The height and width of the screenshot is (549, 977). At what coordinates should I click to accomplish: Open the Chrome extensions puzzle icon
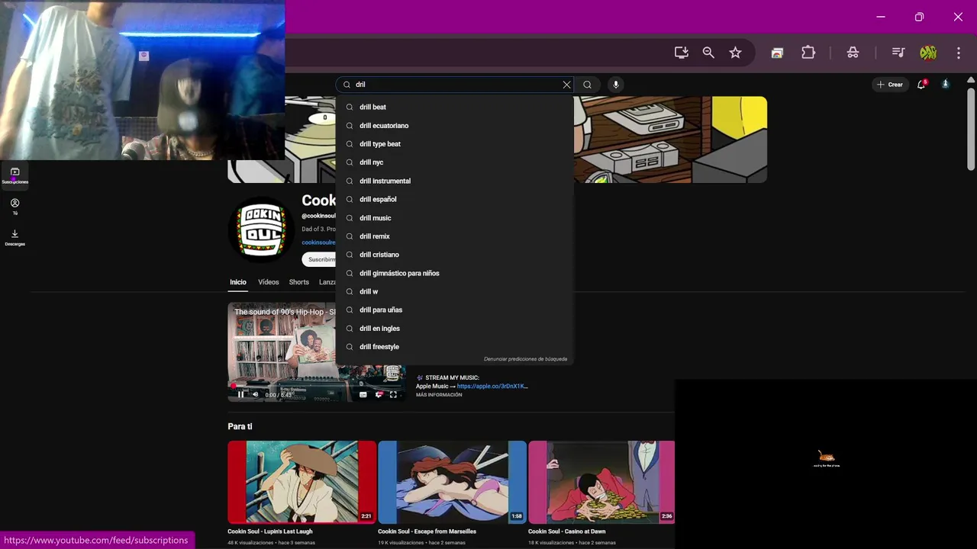tap(808, 53)
